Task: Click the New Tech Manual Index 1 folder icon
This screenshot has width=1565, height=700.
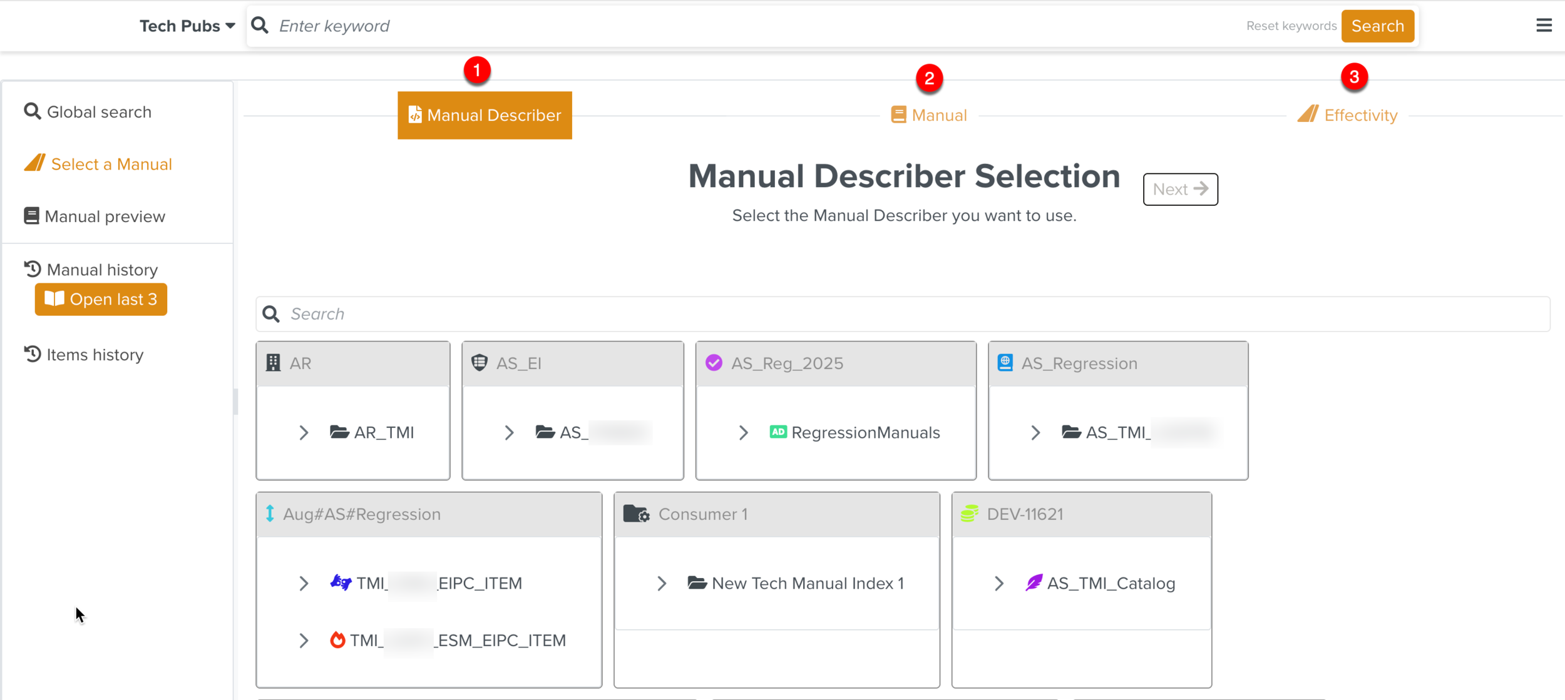Action: 697,582
